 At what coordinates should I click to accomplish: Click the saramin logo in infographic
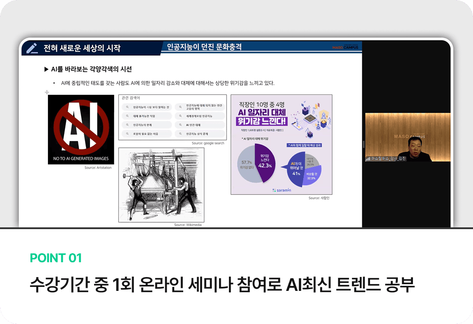[x=282, y=190]
